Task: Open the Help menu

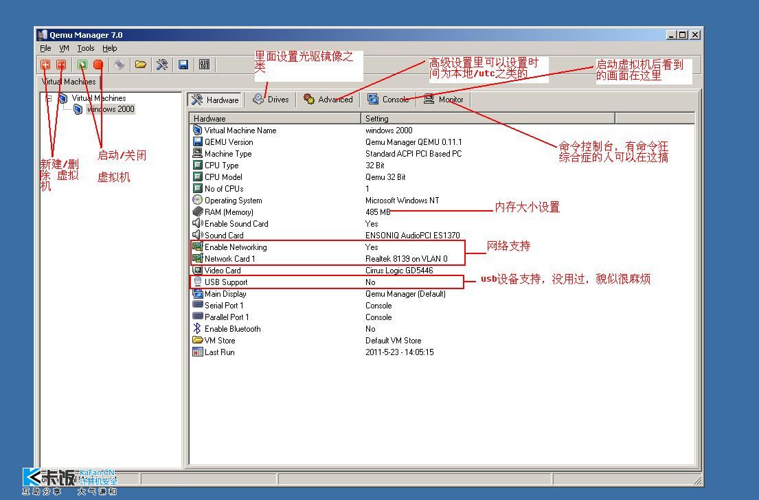Action: pos(110,48)
